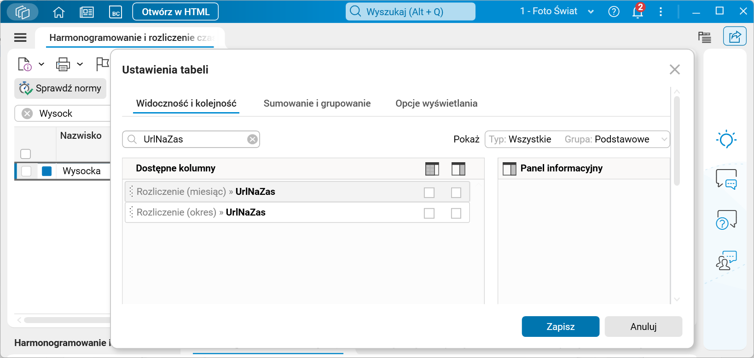Open the news panel icon beside home
Screen dimensions: 754x358
pos(87,12)
